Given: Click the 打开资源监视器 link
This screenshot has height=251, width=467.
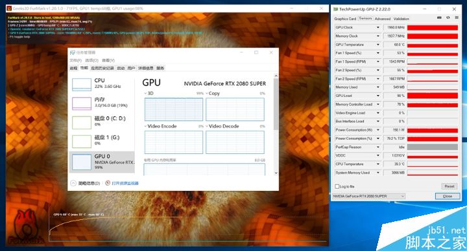Looking at the screenshot, I should pos(125,183).
